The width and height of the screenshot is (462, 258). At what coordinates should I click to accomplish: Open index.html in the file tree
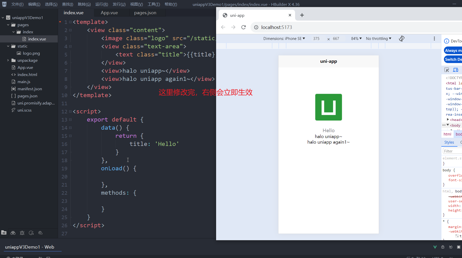click(27, 74)
